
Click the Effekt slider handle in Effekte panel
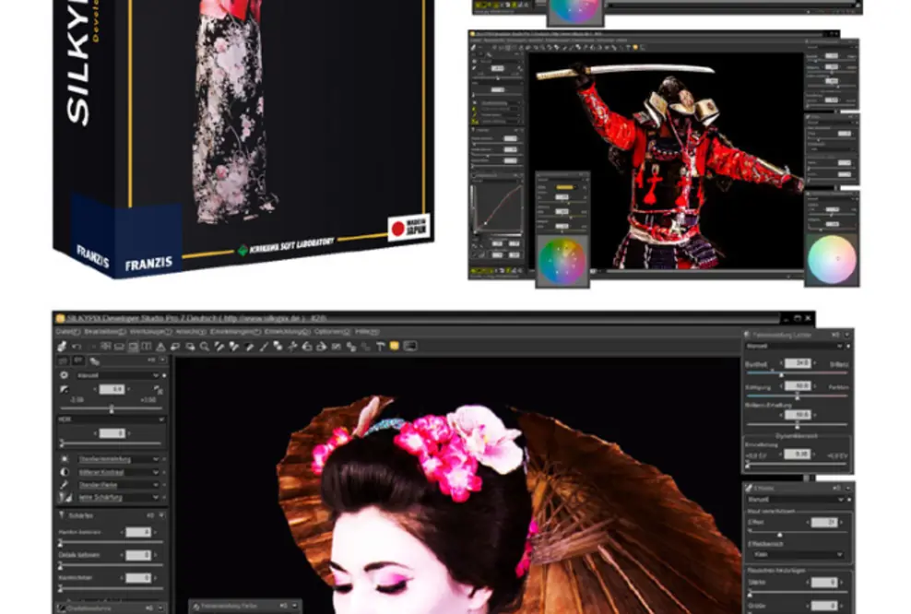coord(779,534)
